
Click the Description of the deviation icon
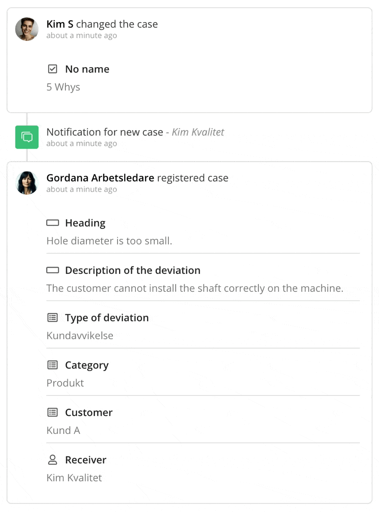coord(53,271)
